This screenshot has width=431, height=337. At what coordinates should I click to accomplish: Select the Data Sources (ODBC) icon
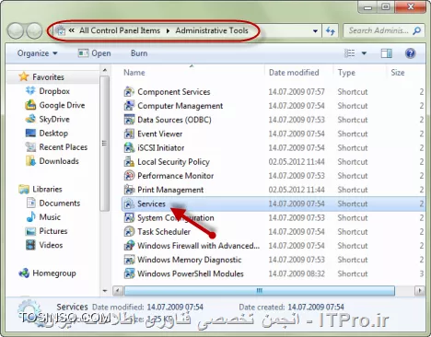pos(129,120)
